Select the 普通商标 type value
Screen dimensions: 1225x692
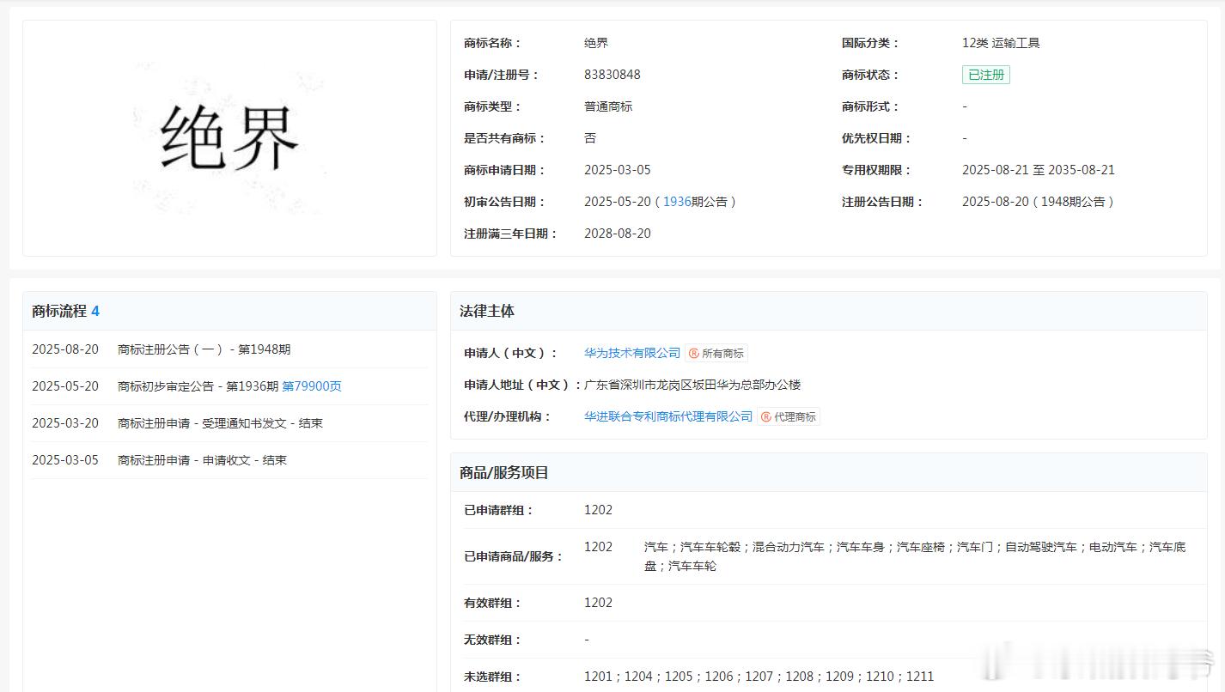pos(608,106)
